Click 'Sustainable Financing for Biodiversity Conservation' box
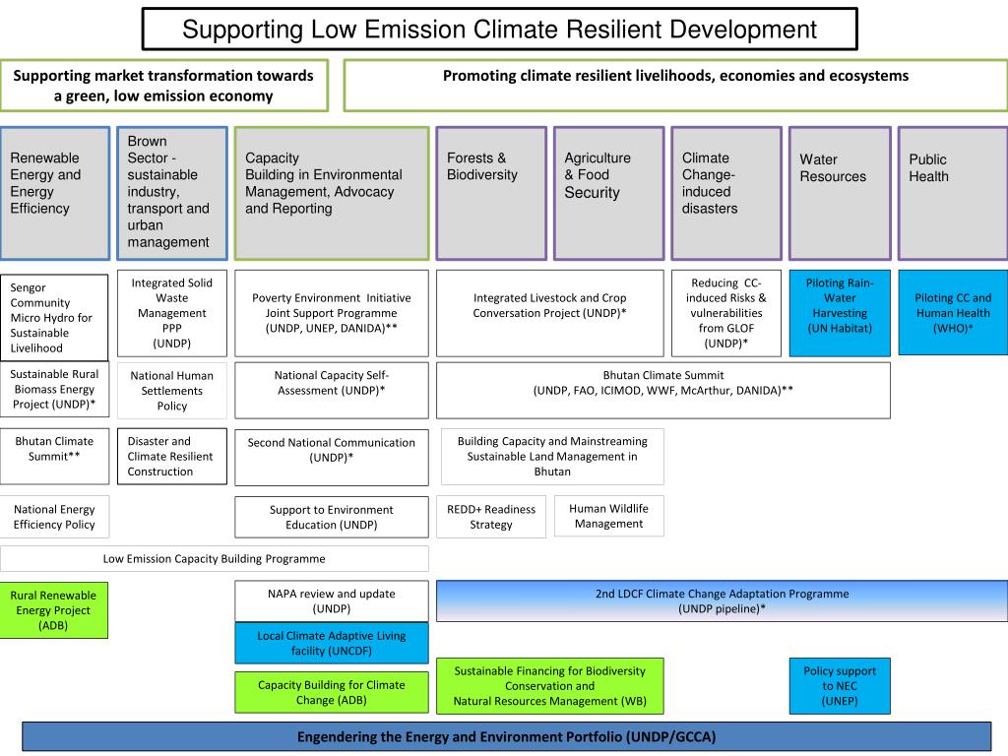 (x=549, y=686)
